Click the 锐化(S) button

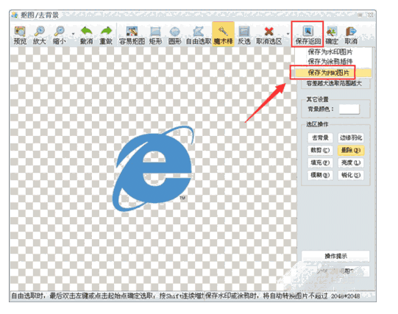click(351, 175)
